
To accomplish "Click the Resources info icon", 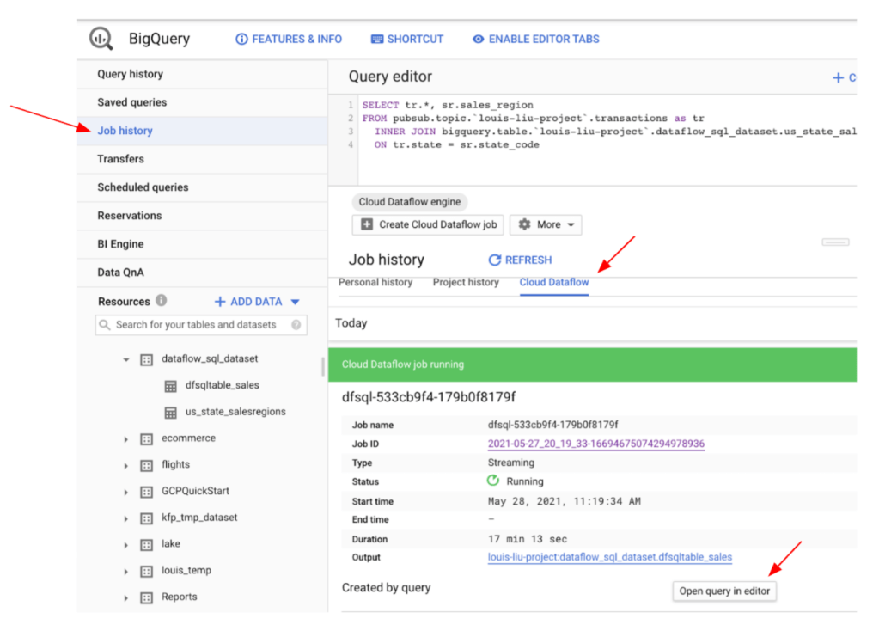I will [x=162, y=301].
